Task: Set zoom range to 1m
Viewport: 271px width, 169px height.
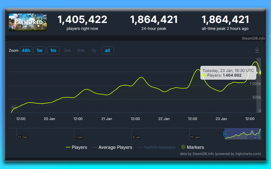Action: coord(53,50)
